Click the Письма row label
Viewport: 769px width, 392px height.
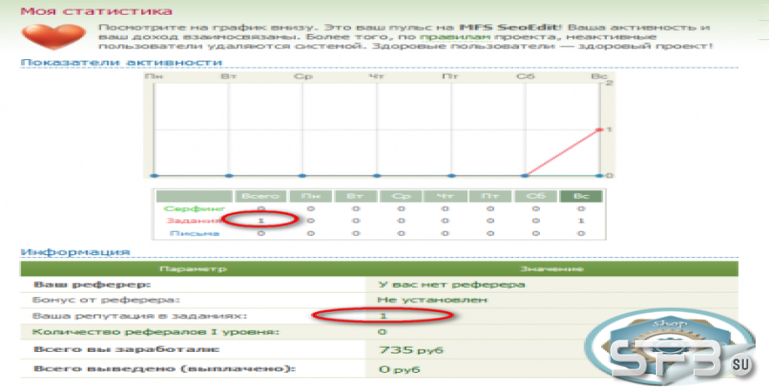[194, 233]
